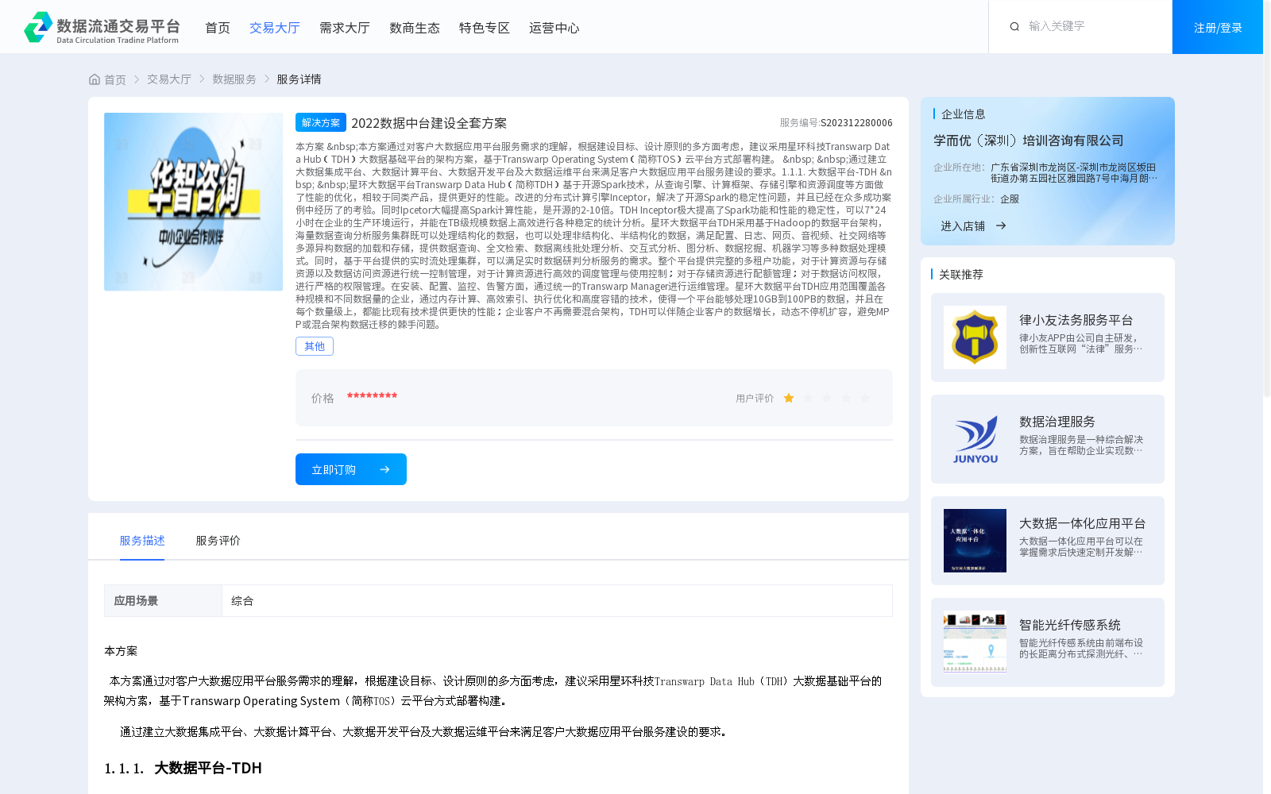Switch to 服务描述 tab

point(142,541)
